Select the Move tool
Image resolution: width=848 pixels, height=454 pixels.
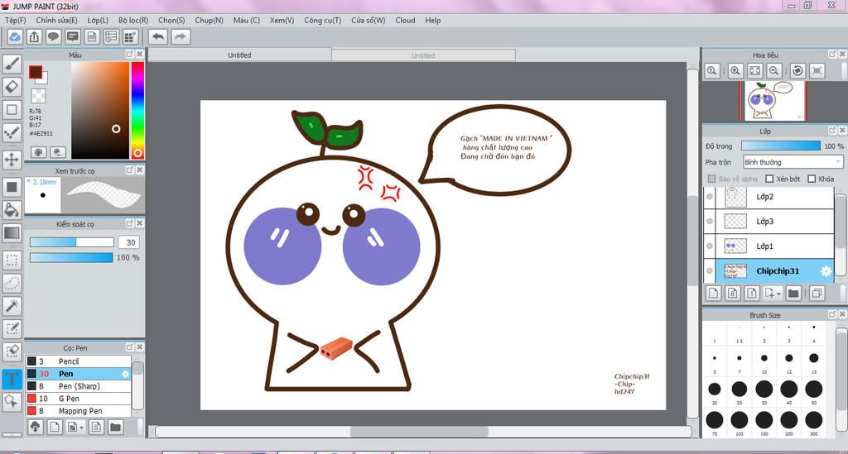12,160
